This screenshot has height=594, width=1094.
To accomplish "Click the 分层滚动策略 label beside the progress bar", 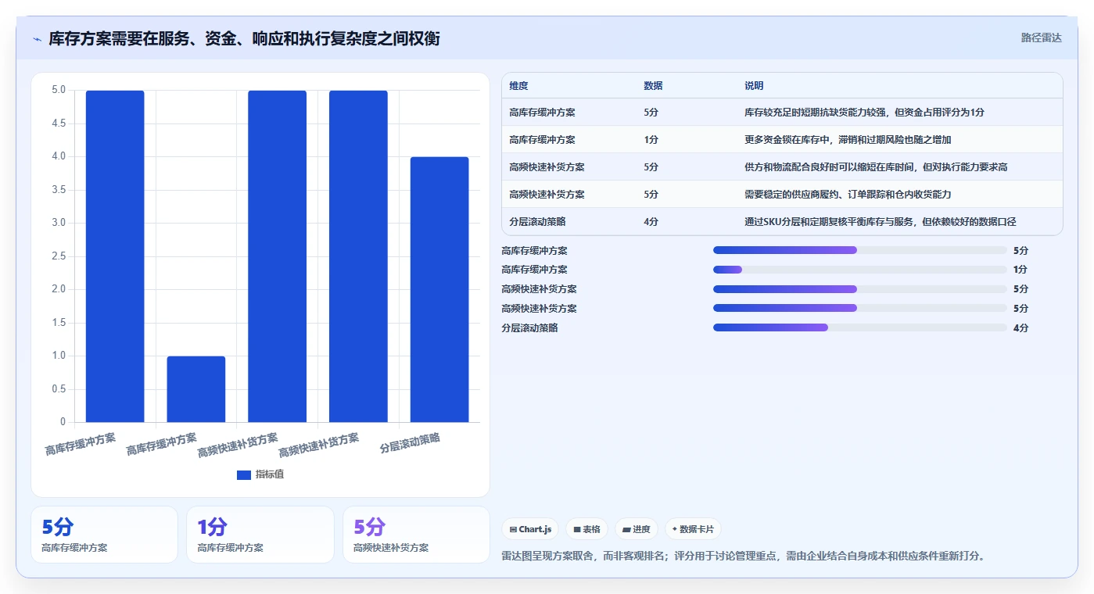I will tap(529, 328).
